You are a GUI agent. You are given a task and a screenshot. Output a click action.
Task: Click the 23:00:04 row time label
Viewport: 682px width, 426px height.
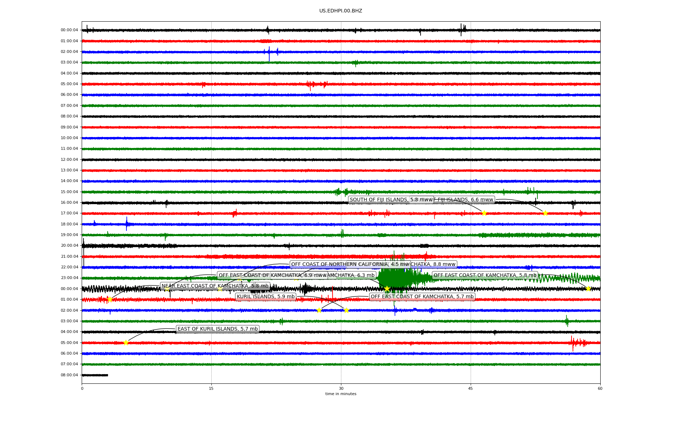point(69,278)
